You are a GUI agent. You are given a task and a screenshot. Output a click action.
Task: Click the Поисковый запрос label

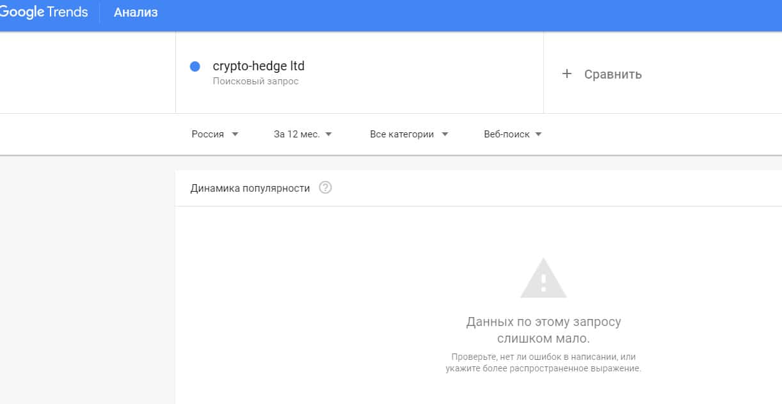click(x=255, y=81)
